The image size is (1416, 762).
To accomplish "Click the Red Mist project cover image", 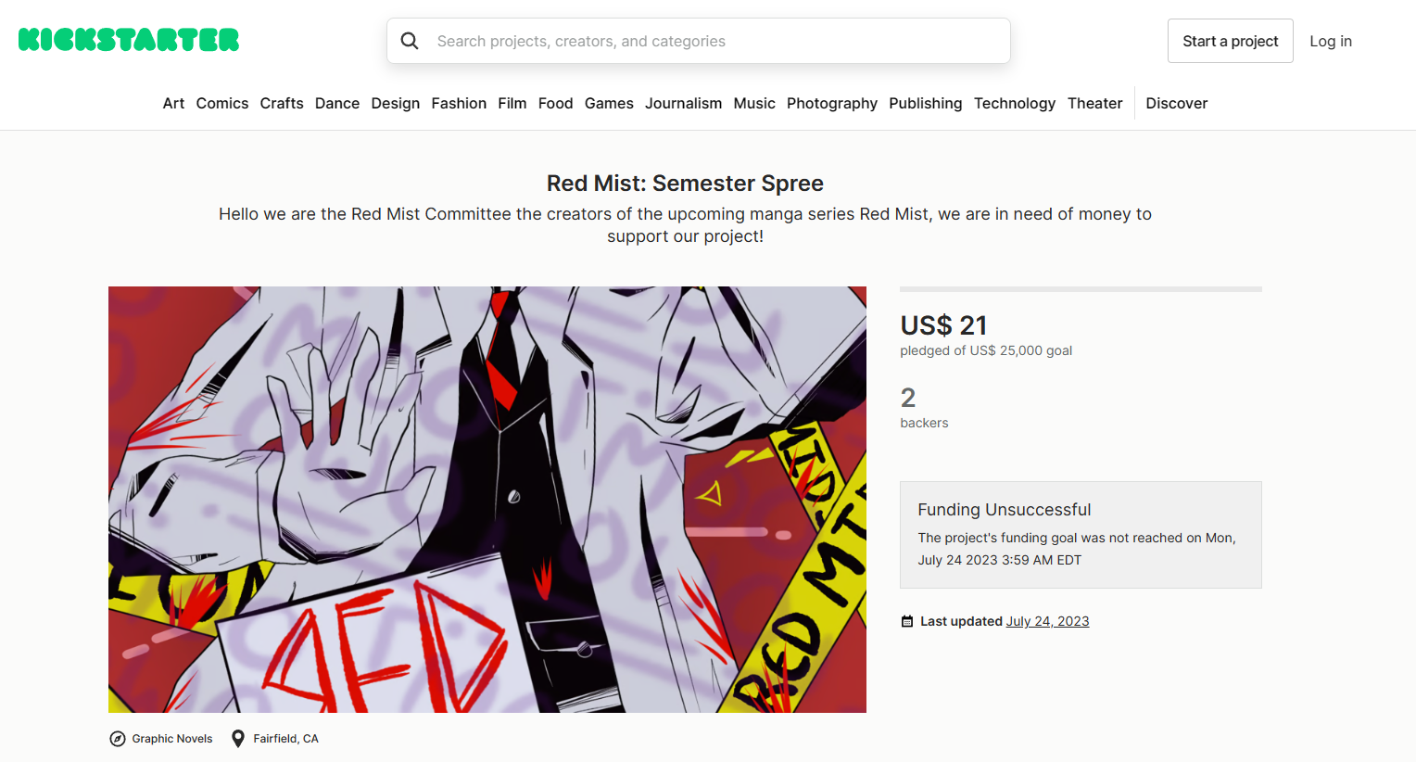I will pos(487,500).
